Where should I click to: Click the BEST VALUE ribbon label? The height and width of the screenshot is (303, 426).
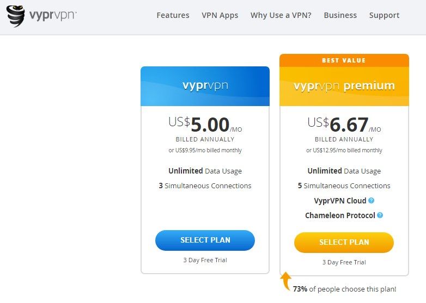point(344,60)
